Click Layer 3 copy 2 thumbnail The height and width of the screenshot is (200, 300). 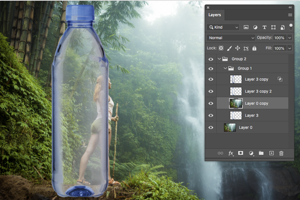coord(236,91)
